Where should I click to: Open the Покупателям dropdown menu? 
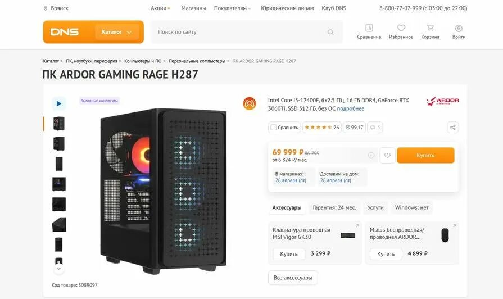point(233,8)
